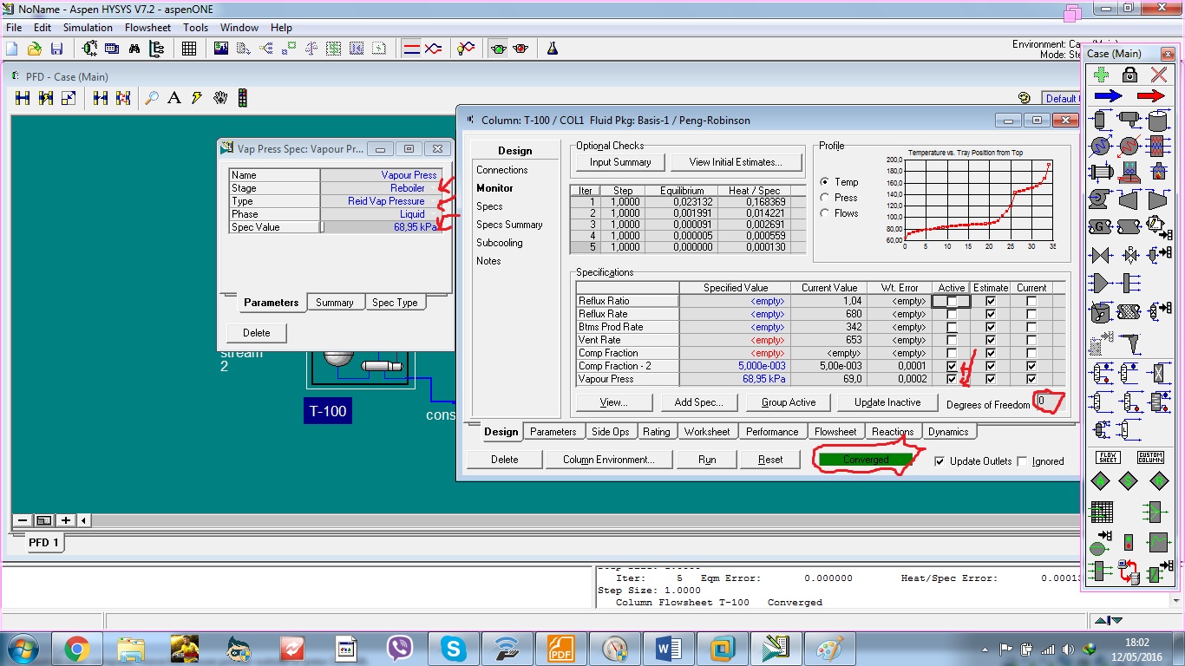Screen dimensions: 1185x666
Task: Enable the Active checkbox for Reflux Ratio
Action: [x=951, y=300]
